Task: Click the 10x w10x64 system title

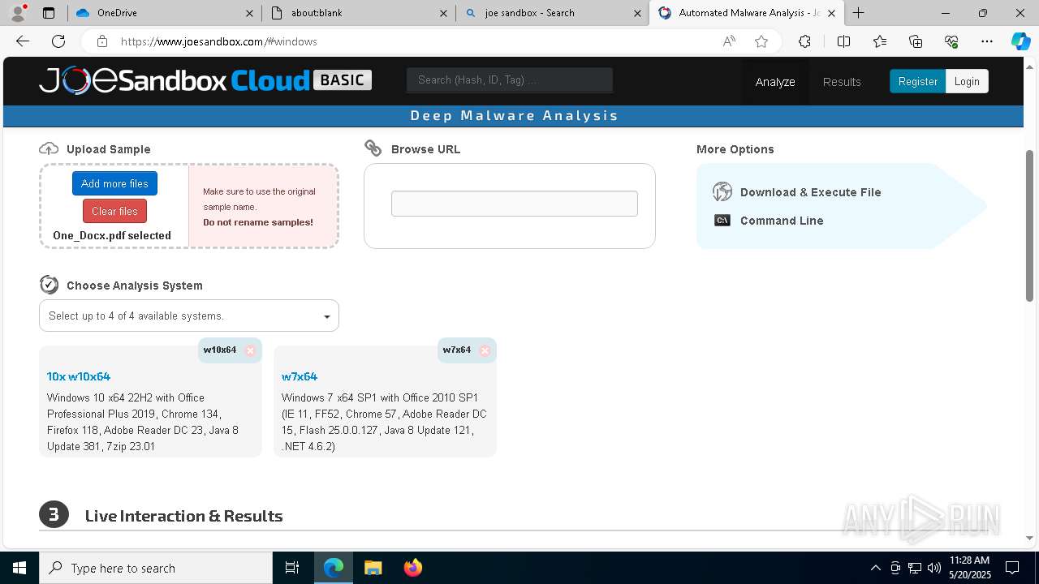Action: point(78,376)
